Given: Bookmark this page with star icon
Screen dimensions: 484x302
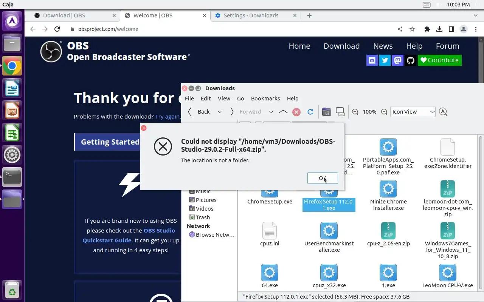Looking at the screenshot, I should tap(412, 29).
